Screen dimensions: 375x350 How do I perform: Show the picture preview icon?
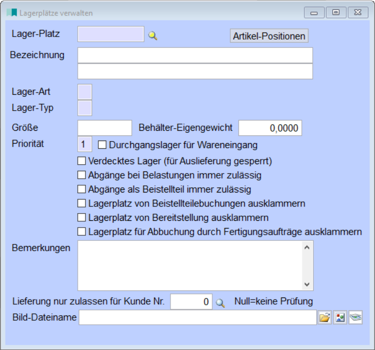coord(340,318)
